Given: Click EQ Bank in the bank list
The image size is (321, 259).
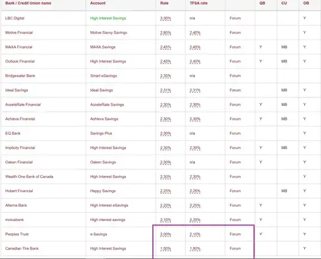Looking at the screenshot, I should tap(12, 134).
